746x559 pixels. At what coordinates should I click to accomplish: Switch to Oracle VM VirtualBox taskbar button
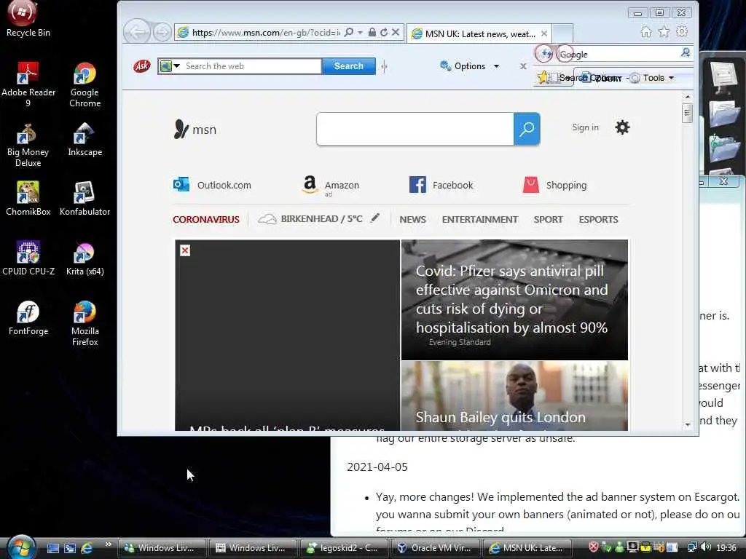click(x=436, y=548)
